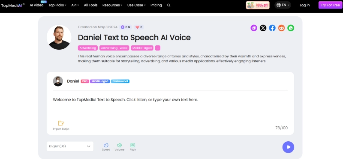Click the TopMediAi logo

pyautogui.click(x=13, y=5)
